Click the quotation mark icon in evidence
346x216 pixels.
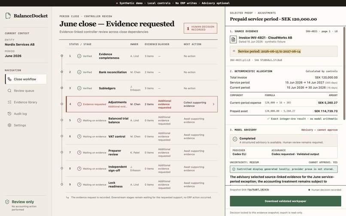(x=234, y=51)
